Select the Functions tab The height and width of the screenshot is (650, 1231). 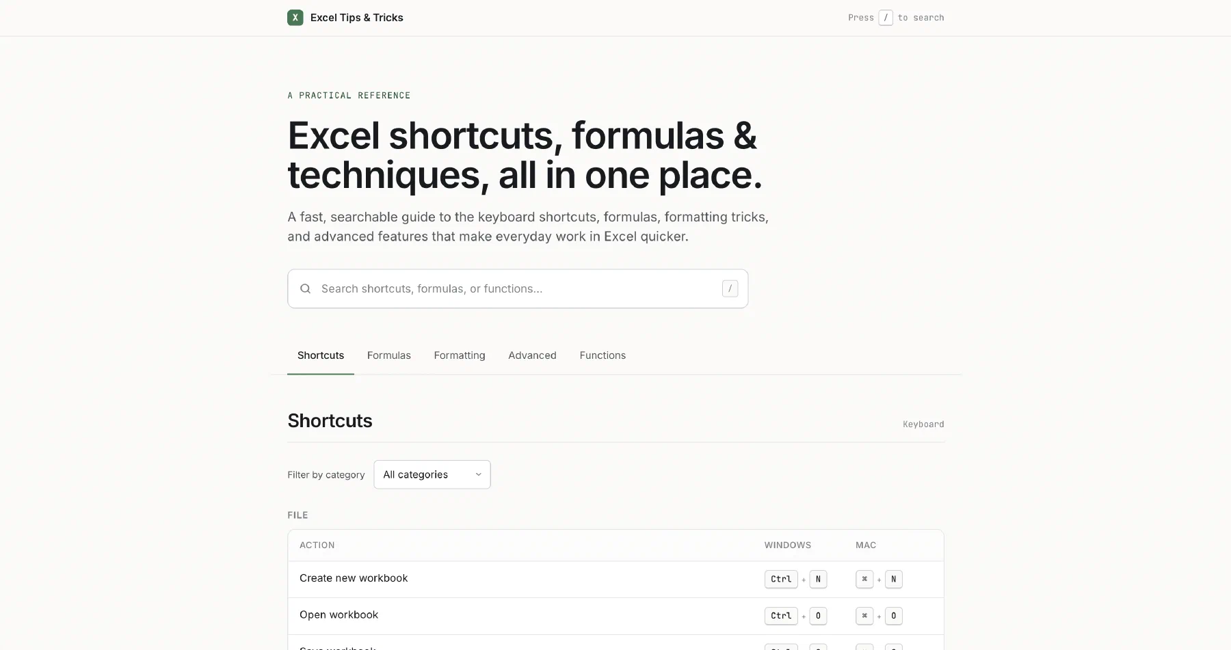coord(603,355)
